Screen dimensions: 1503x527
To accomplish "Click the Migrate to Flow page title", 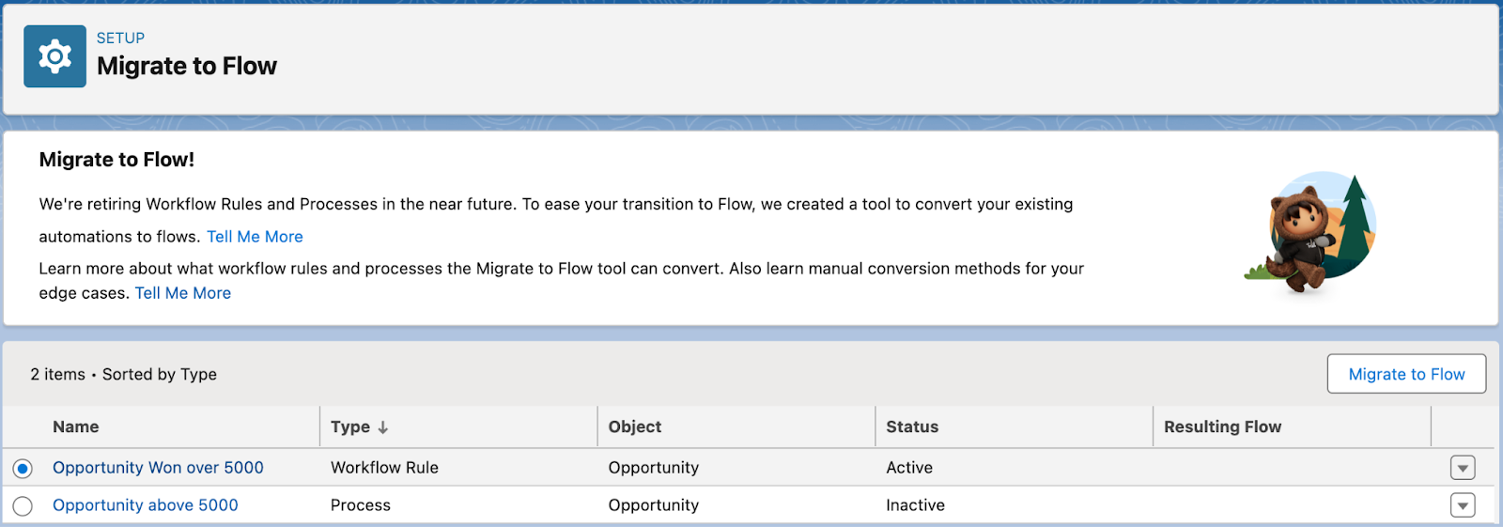I will [187, 66].
